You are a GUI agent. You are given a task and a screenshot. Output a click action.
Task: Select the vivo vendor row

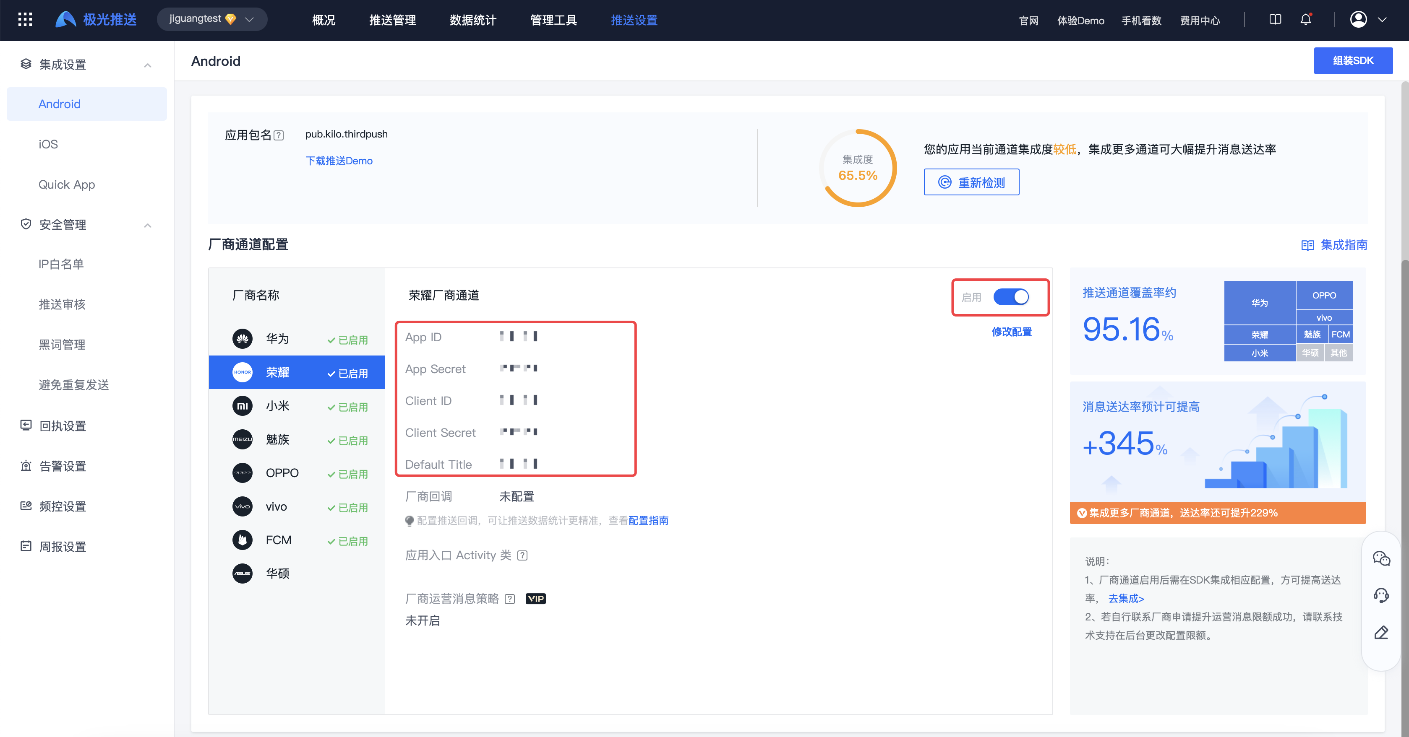(x=297, y=506)
